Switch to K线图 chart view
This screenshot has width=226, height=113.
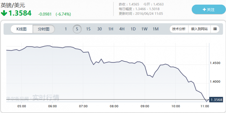(21, 29)
